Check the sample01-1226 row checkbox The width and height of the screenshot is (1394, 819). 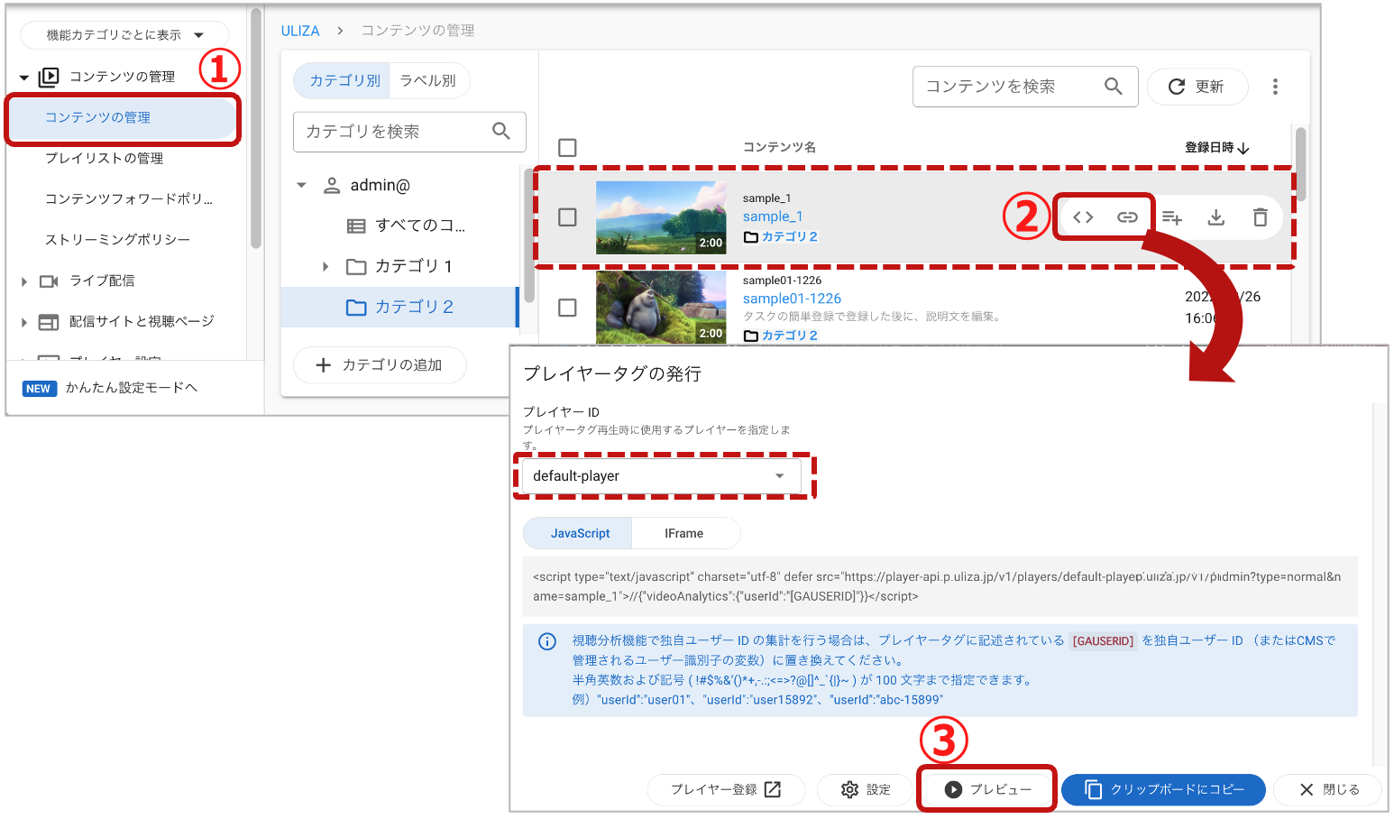tap(567, 308)
